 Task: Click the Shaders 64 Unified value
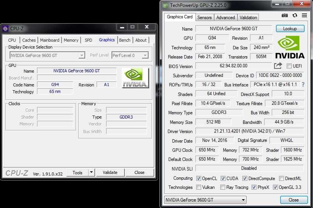(216, 94)
